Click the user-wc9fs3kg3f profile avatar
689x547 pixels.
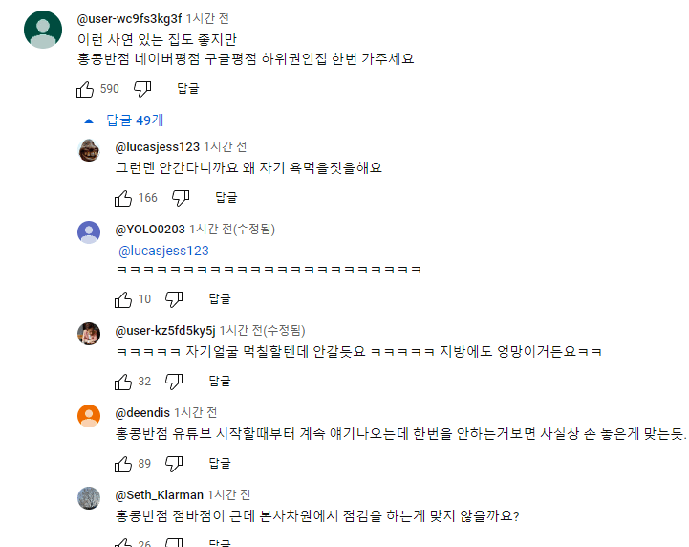42,31
